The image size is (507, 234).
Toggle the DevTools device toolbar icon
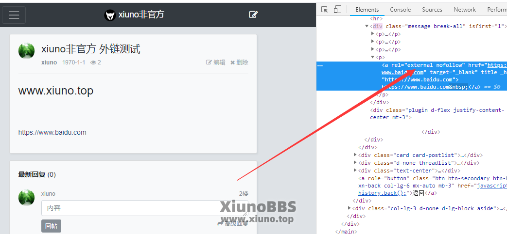tap(337, 10)
